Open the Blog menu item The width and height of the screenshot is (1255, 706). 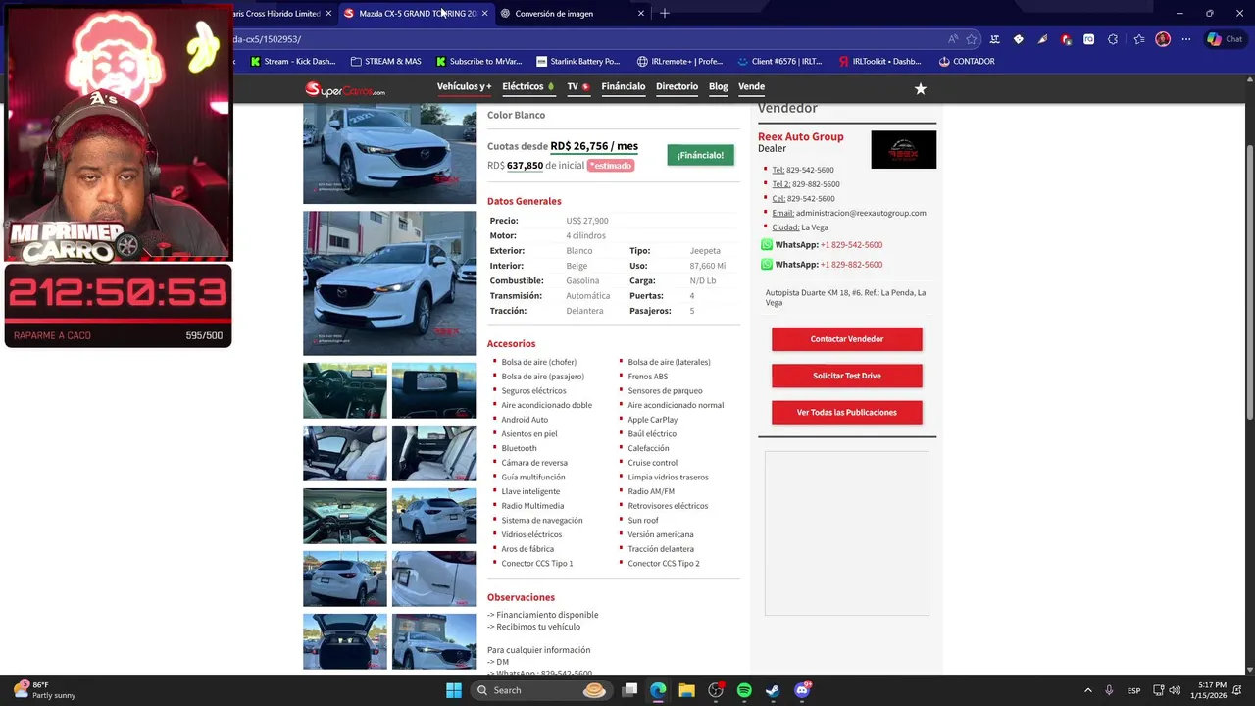pyautogui.click(x=719, y=86)
